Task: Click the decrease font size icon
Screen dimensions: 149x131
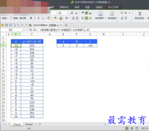Action: pyautogui.click(x=76, y=13)
